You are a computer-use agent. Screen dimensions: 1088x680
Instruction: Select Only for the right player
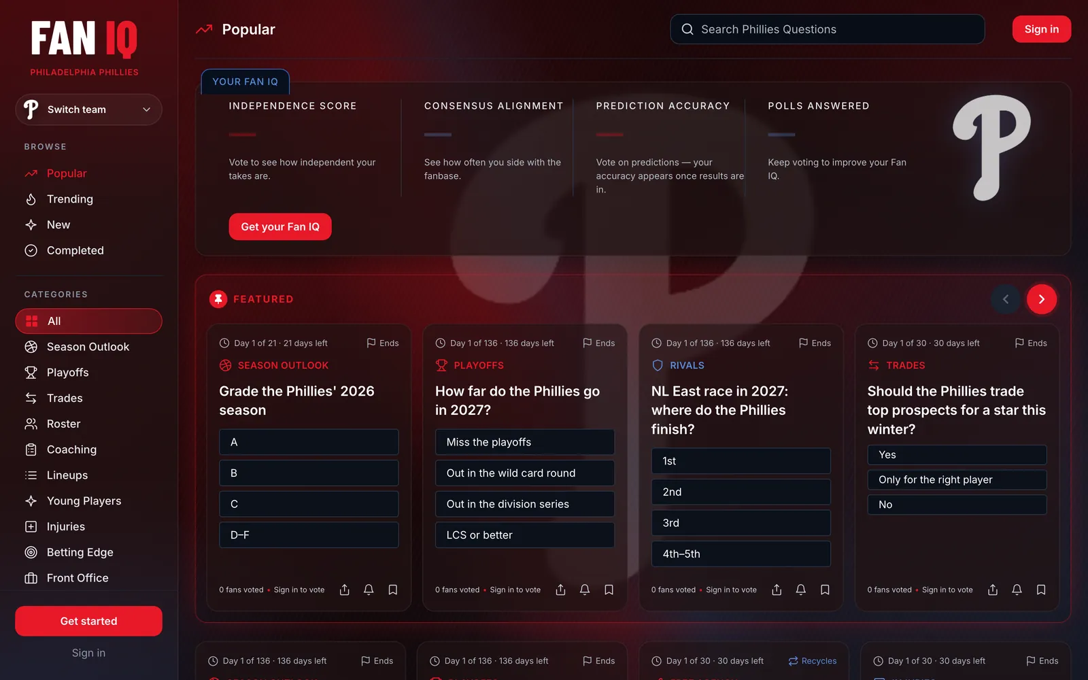957,479
